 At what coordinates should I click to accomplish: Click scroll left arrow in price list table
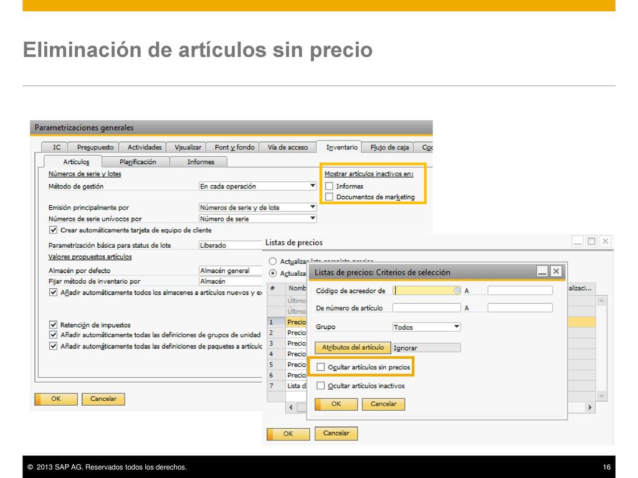tap(291, 407)
